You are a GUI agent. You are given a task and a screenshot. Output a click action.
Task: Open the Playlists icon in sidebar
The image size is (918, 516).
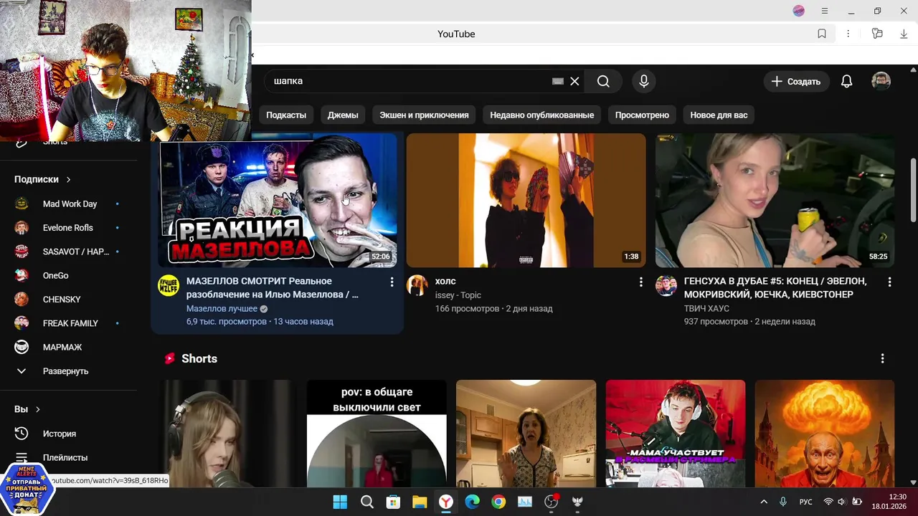(22, 457)
